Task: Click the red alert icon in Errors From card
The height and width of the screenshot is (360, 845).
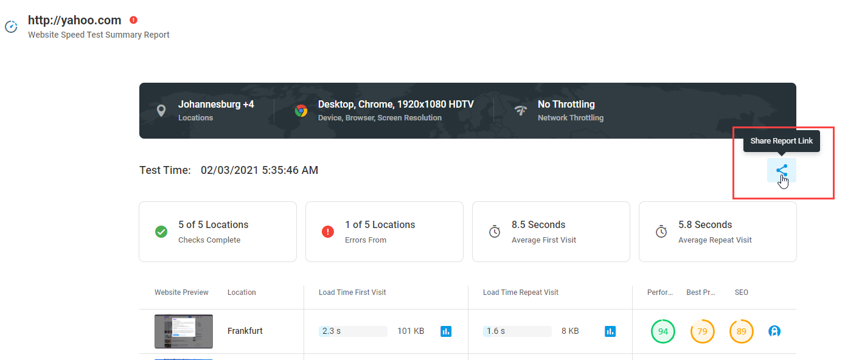Action: (x=328, y=232)
